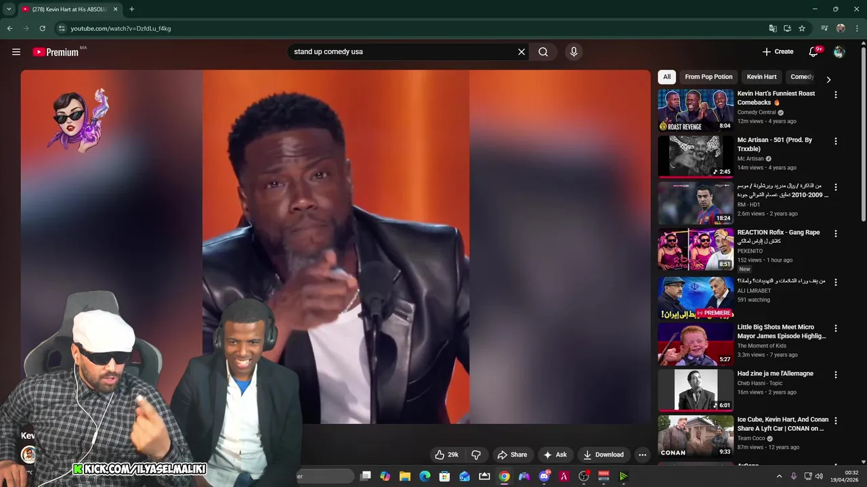Open Microsoft Store from taskbar
867x487 pixels.
click(444, 476)
